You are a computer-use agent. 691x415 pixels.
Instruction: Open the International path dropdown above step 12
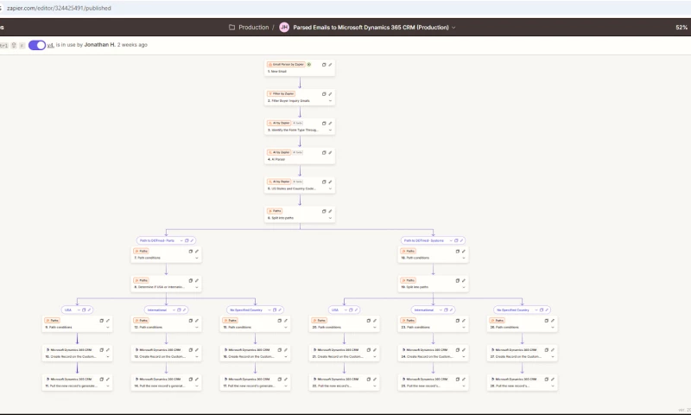[x=174, y=310]
